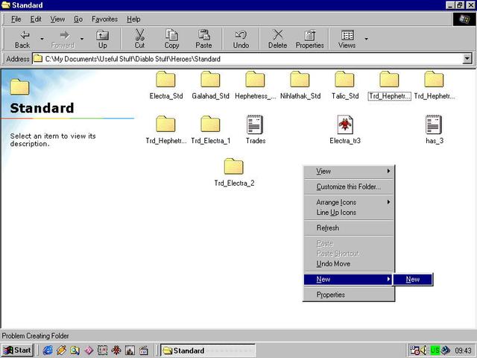
Task: Click the Delete toolbar icon
Action: point(277,39)
